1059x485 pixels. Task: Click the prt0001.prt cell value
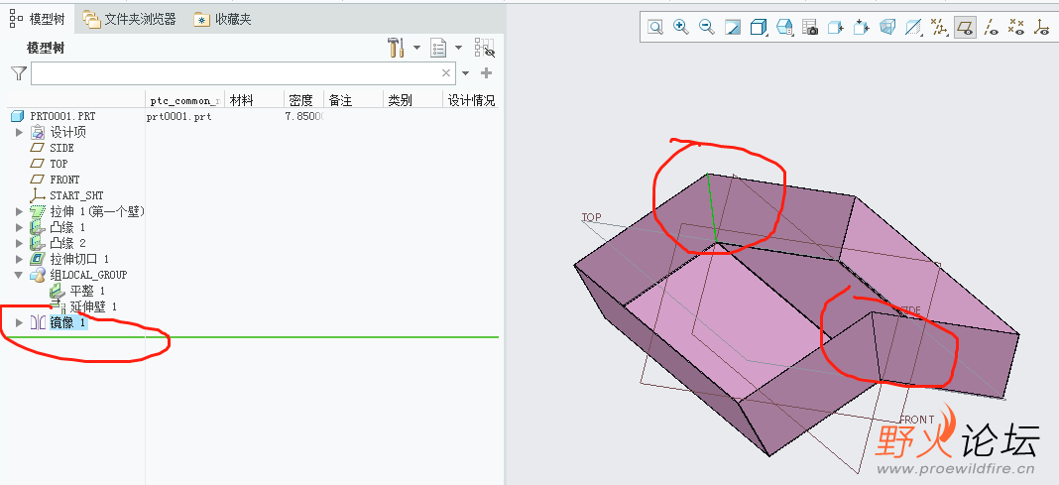[179, 117]
